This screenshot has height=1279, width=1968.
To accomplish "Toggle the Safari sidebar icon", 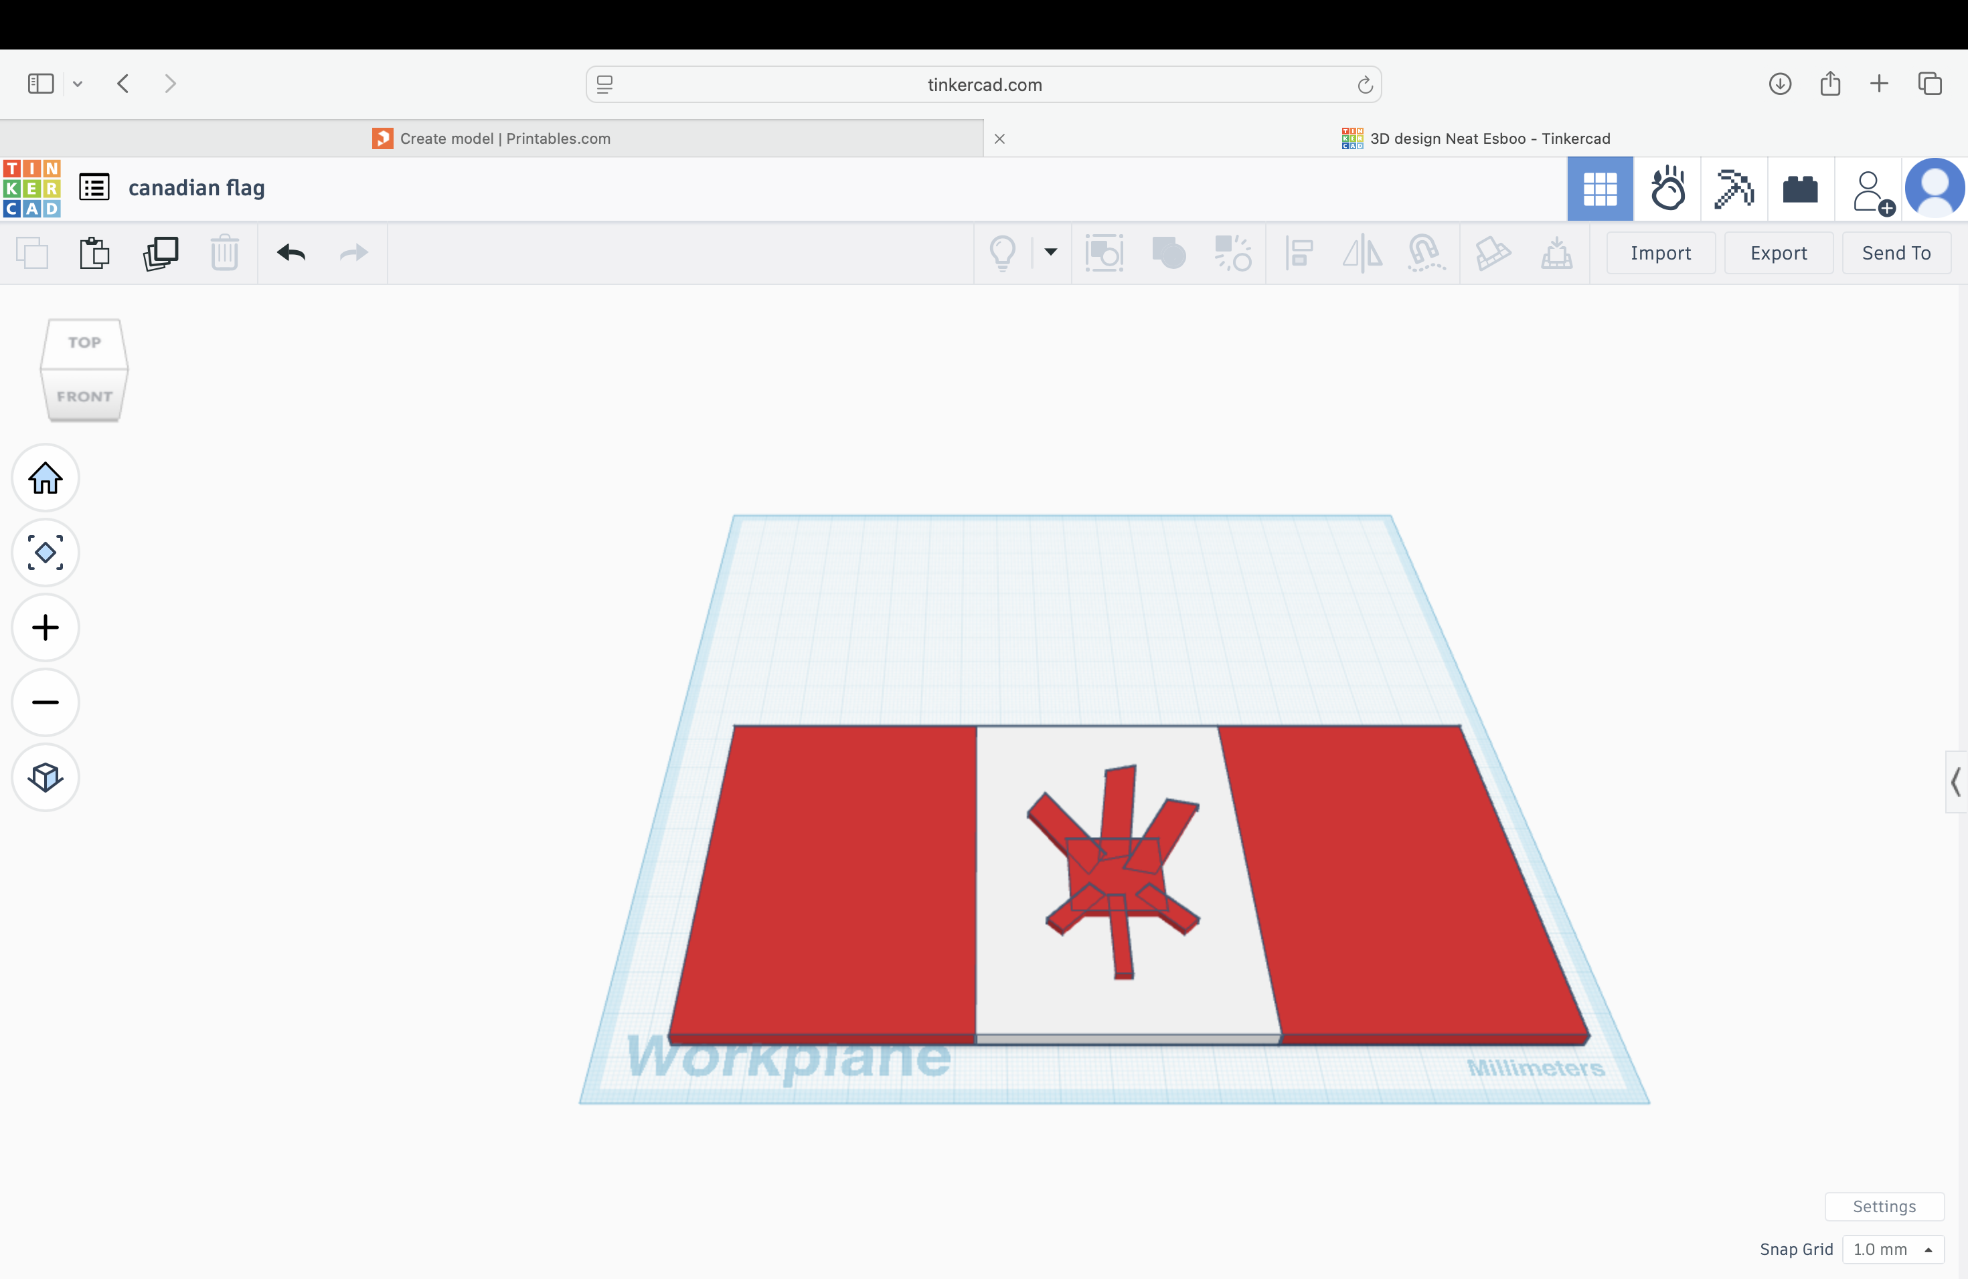I will (x=41, y=84).
